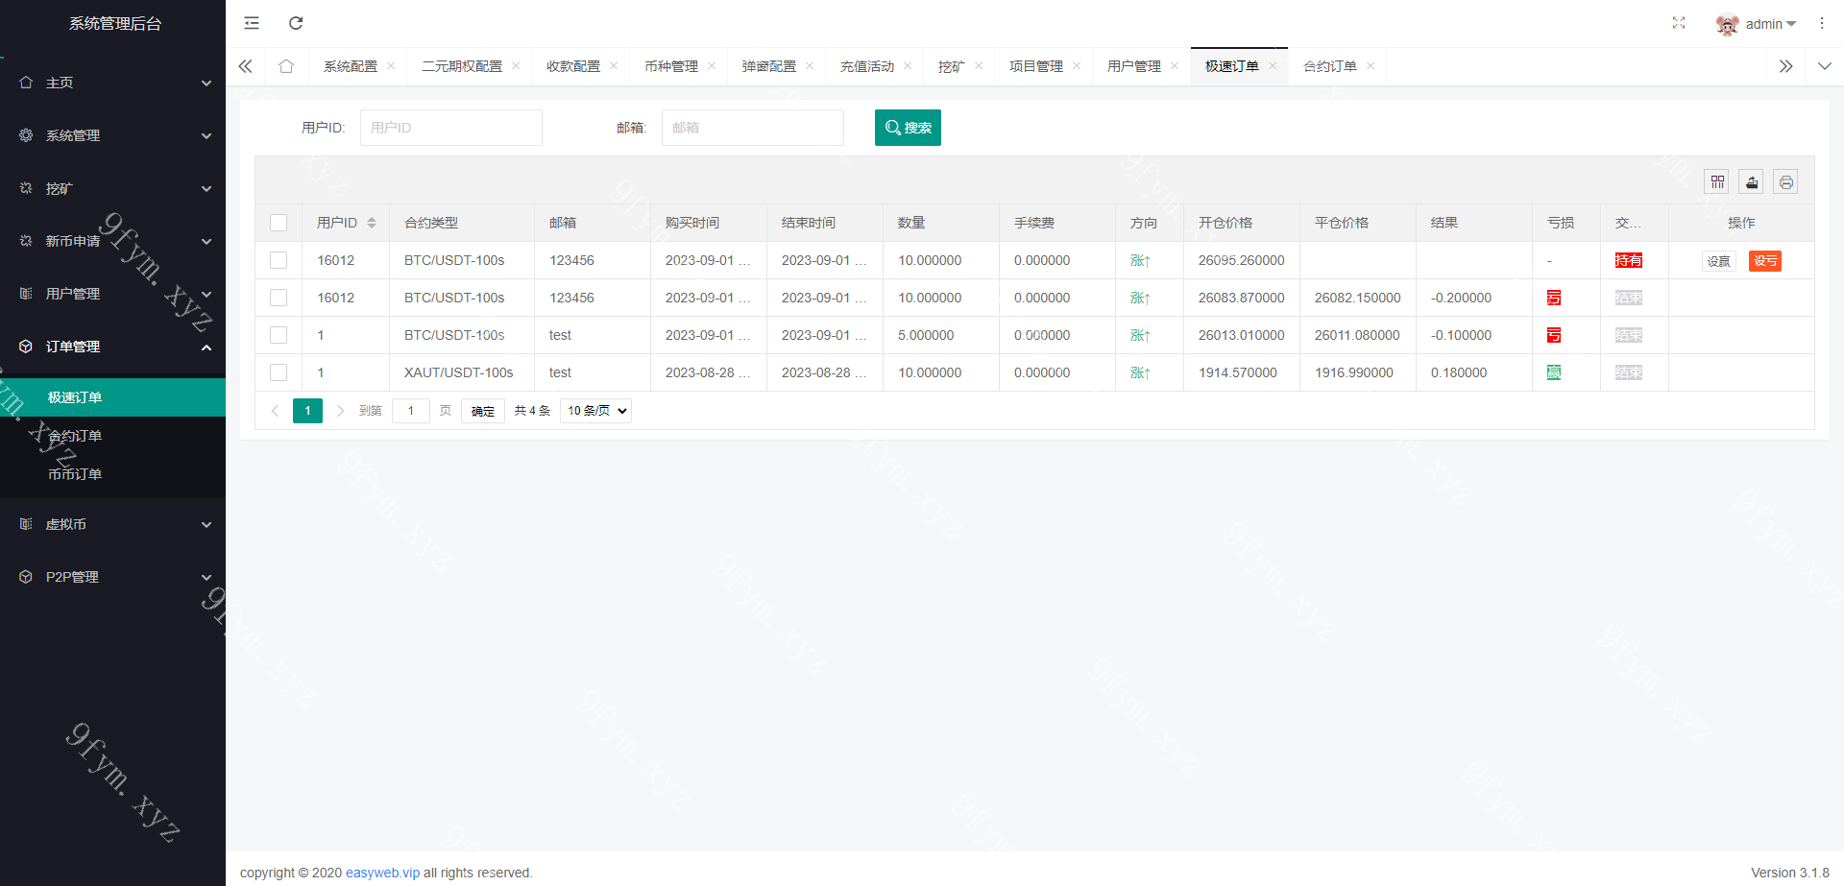Click the 系统管理后台 header title
Image resolution: width=1844 pixels, height=886 pixels.
115,24
